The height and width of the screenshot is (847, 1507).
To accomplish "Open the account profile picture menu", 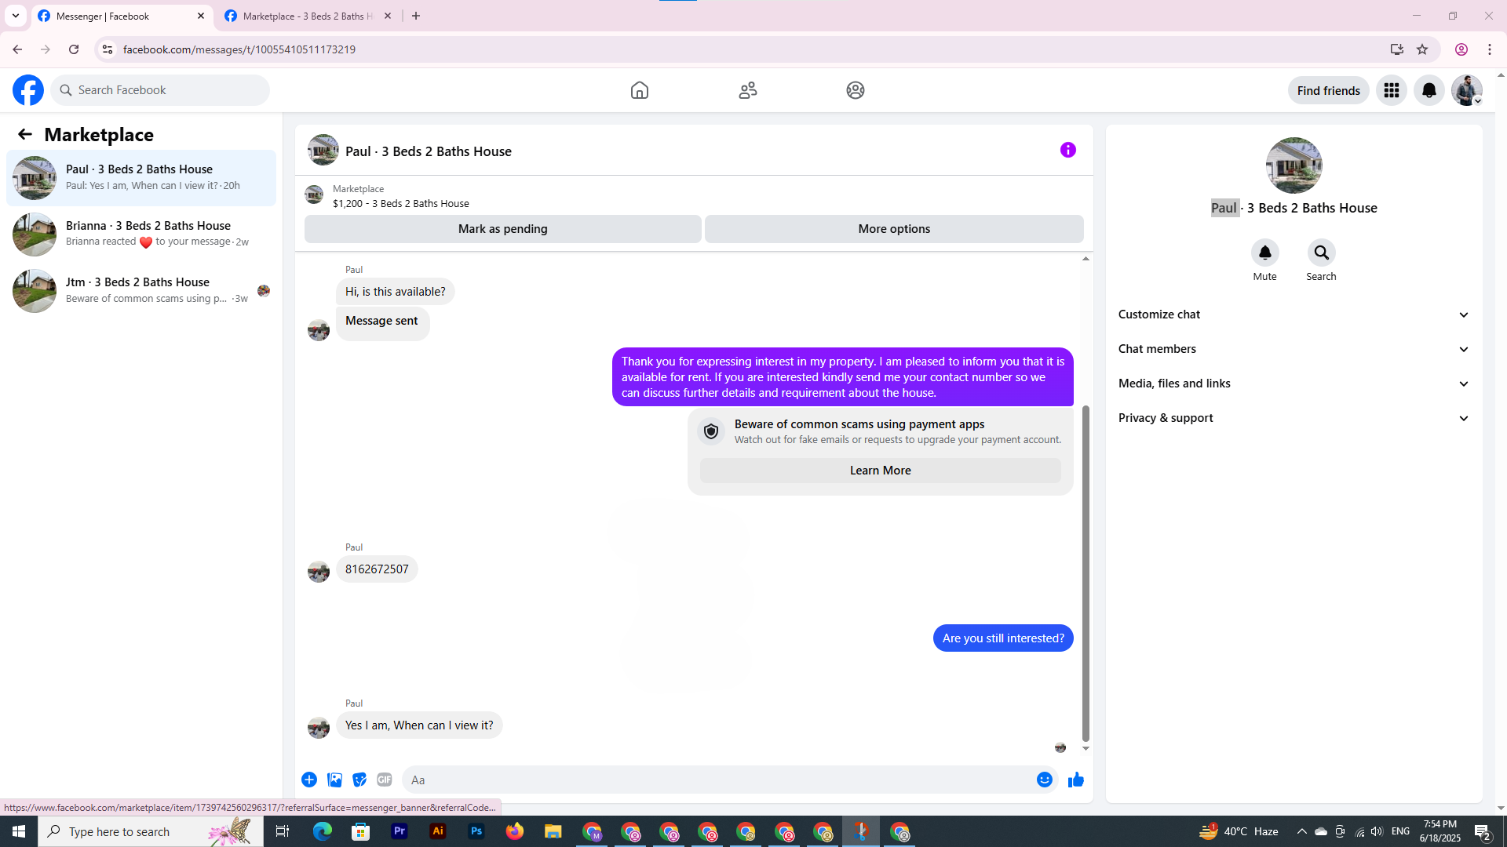I will pyautogui.click(x=1467, y=90).
